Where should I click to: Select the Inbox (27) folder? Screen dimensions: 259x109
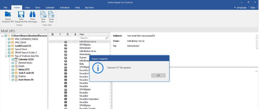pyautogui.click(x=24, y=69)
